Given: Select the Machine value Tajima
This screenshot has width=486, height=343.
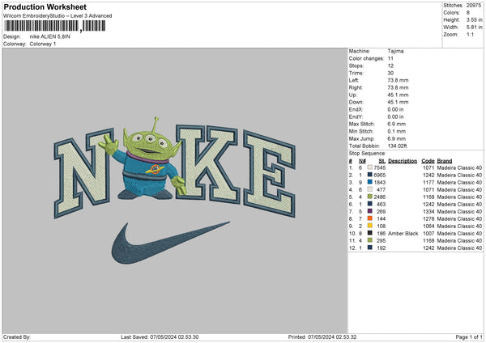Looking at the screenshot, I should (395, 51).
